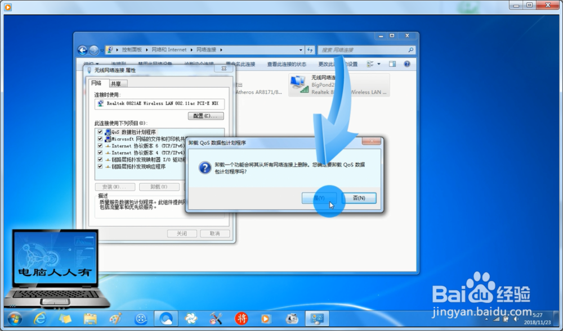This screenshot has height=331, width=563.
Task: Toggle 链路层拓扑发现响应程序 checkbox
Action: coord(100,166)
